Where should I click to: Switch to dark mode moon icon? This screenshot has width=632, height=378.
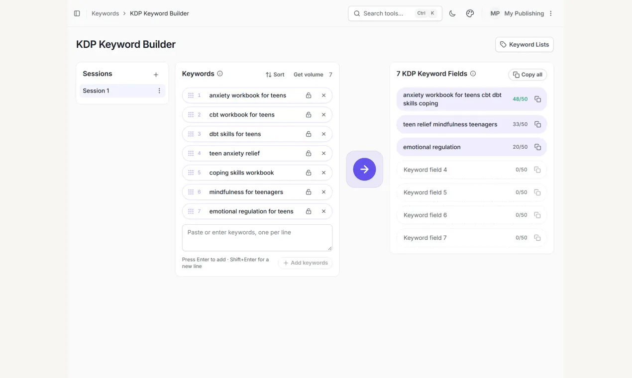click(x=452, y=13)
